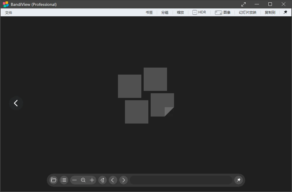Pin the top menu bar

[x=285, y=12]
